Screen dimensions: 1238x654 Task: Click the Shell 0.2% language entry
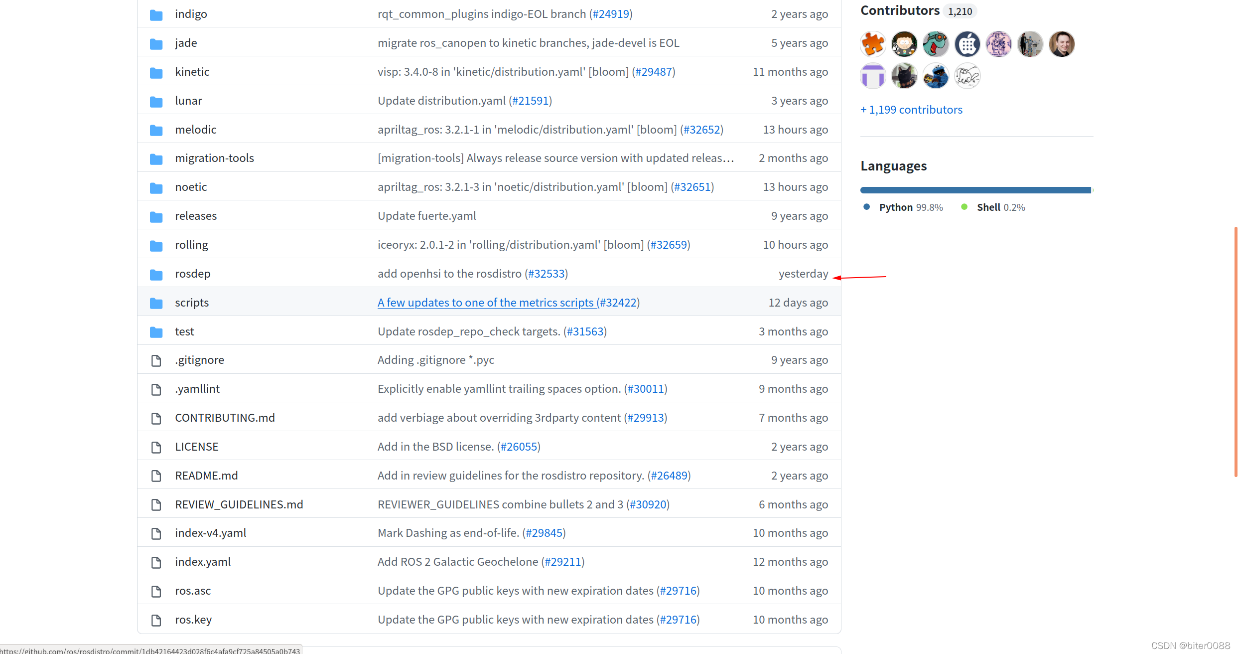click(993, 207)
